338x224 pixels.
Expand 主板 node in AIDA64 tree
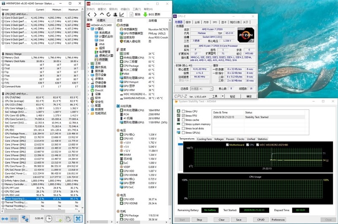(88, 63)
